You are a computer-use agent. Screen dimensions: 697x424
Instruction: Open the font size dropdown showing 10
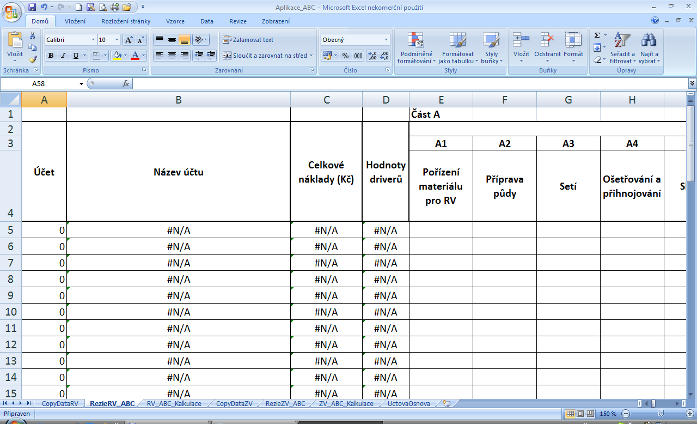point(117,40)
